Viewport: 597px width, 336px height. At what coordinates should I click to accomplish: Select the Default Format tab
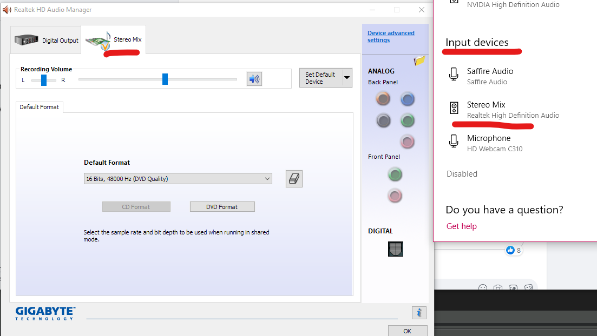tap(39, 107)
